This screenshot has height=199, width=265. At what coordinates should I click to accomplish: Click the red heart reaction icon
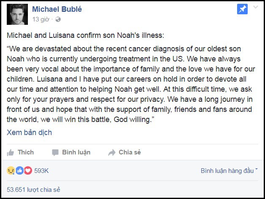(28, 171)
